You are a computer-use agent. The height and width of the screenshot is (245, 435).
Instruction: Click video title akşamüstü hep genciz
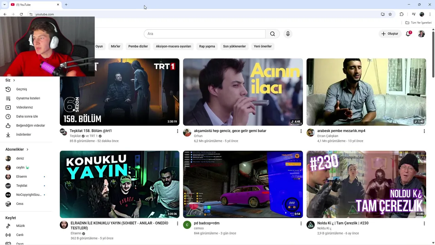230,131
